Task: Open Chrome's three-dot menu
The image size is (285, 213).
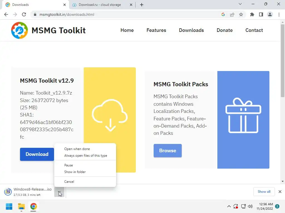Action: pos(279,14)
